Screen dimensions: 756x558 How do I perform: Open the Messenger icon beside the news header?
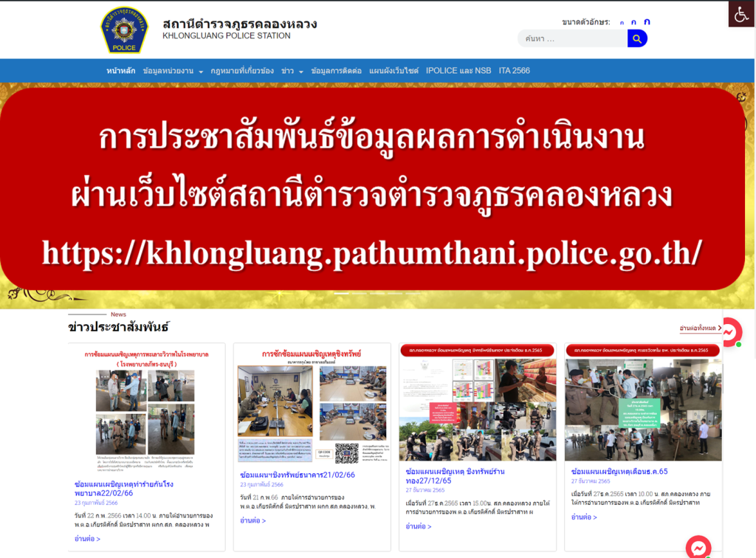(x=730, y=332)
